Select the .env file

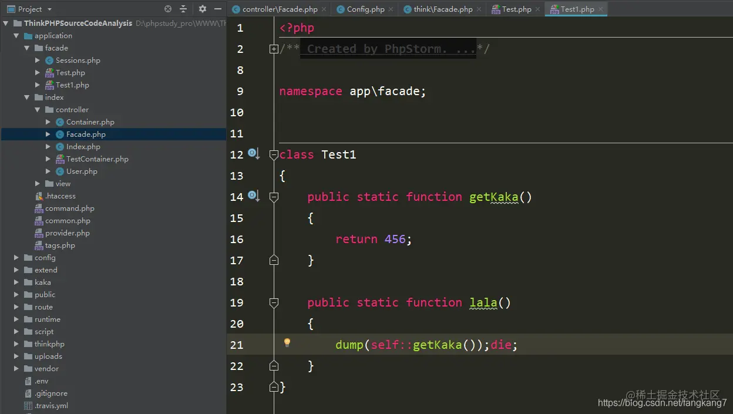(41, 381)
